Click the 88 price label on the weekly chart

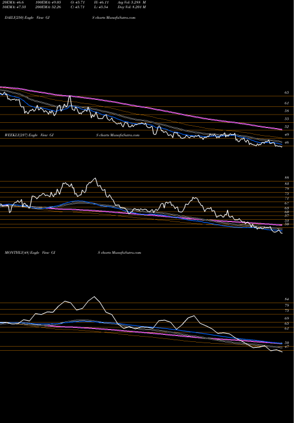point(286,178)
